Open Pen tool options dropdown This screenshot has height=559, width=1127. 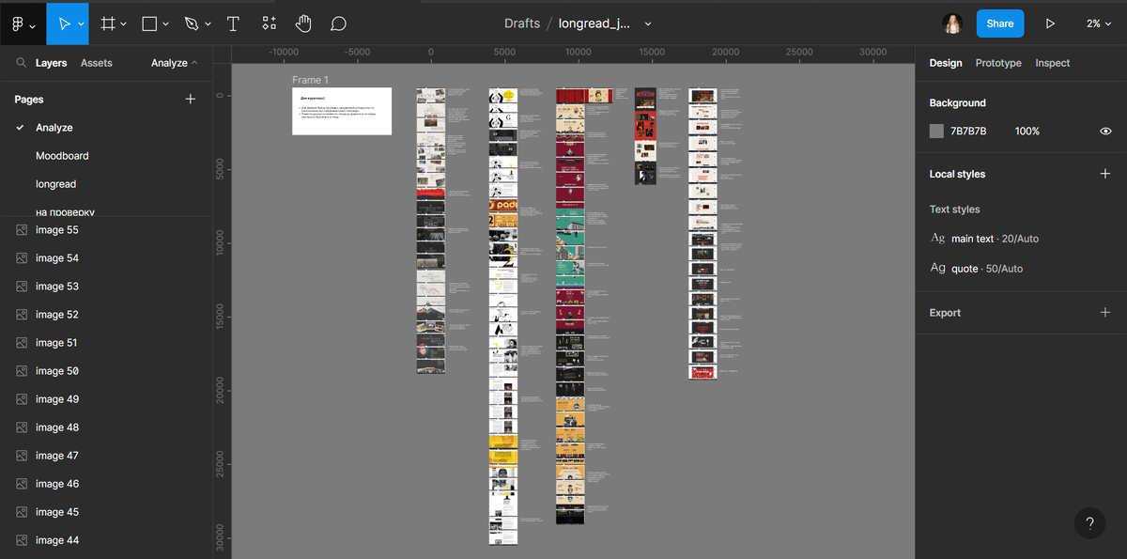pos(208,23)
